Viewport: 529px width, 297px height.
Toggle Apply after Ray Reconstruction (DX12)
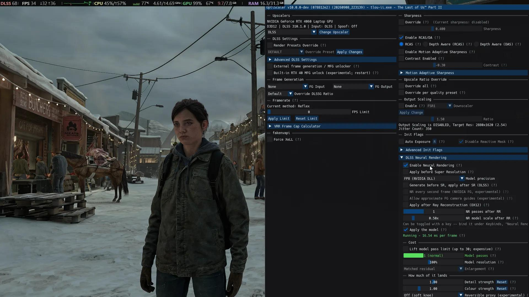click(406, 205)
